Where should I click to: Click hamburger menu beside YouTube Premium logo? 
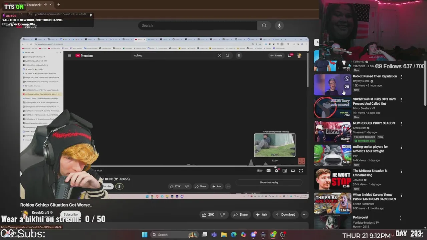pyautogui.click(x=69, y=55)
